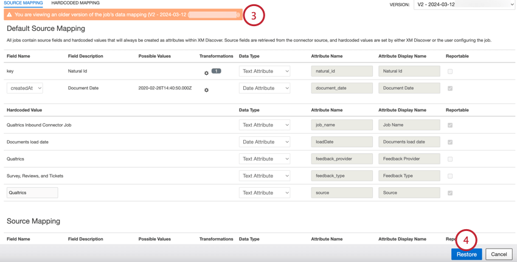Toggle Reportable checkbox for Source row
Screen dimensions: 517x262
coord(450,193)
